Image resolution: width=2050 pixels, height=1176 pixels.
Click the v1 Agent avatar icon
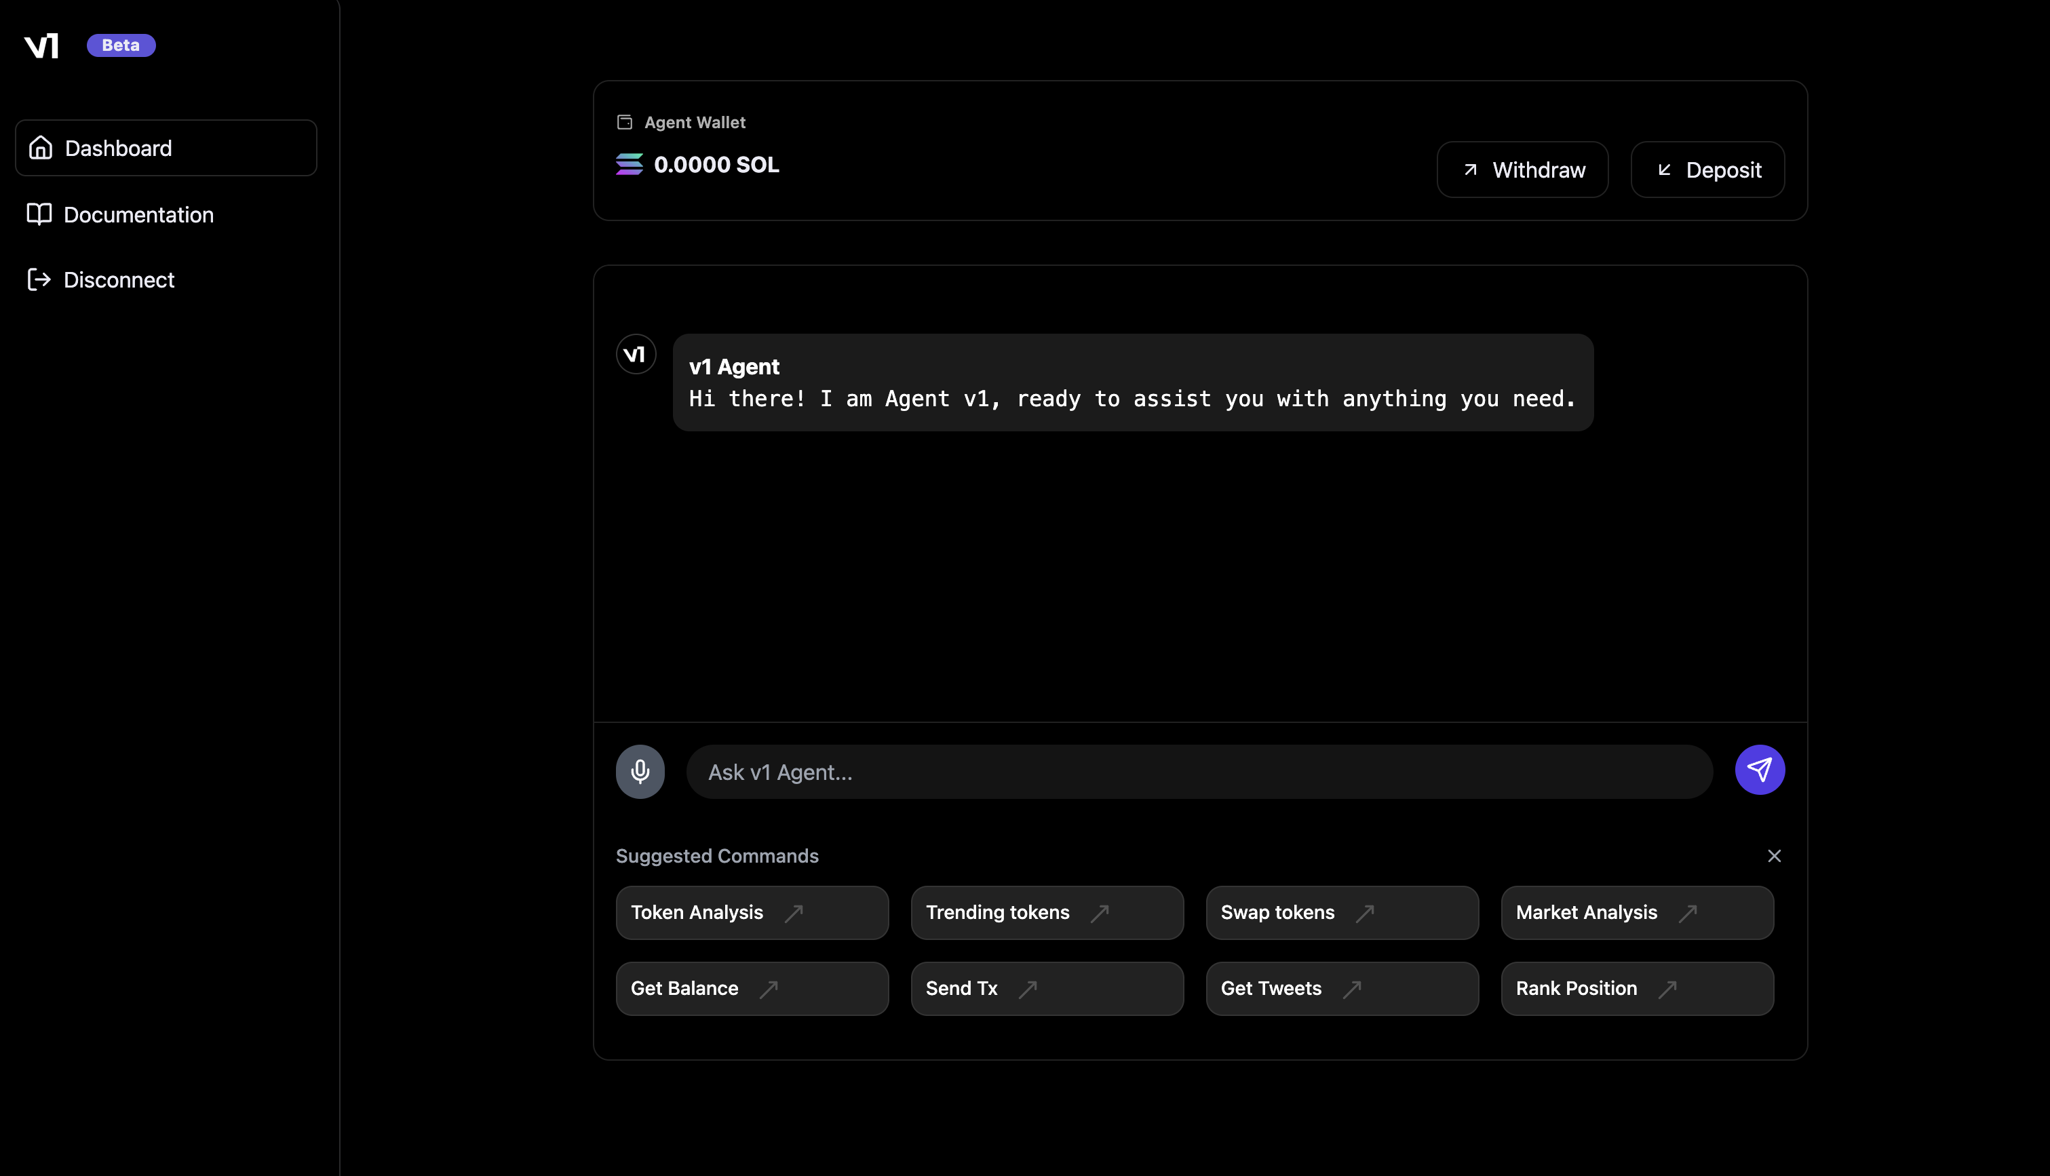(x=636, y=355)
